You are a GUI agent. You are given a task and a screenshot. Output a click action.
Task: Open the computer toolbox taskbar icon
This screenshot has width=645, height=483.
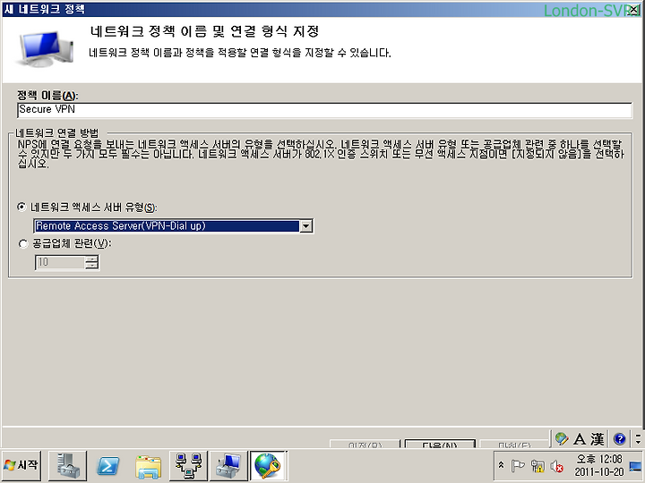coord(228,465)
